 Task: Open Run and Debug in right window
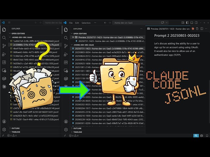(x=66, y=54)
